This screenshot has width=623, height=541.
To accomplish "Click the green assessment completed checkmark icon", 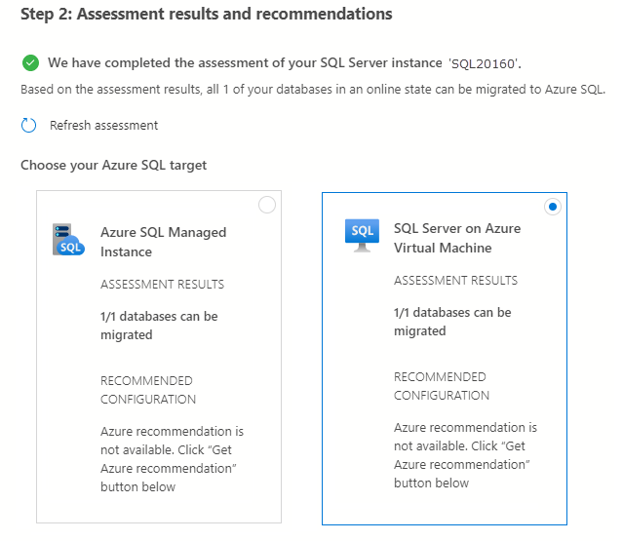I will click(x=30, y=62).
